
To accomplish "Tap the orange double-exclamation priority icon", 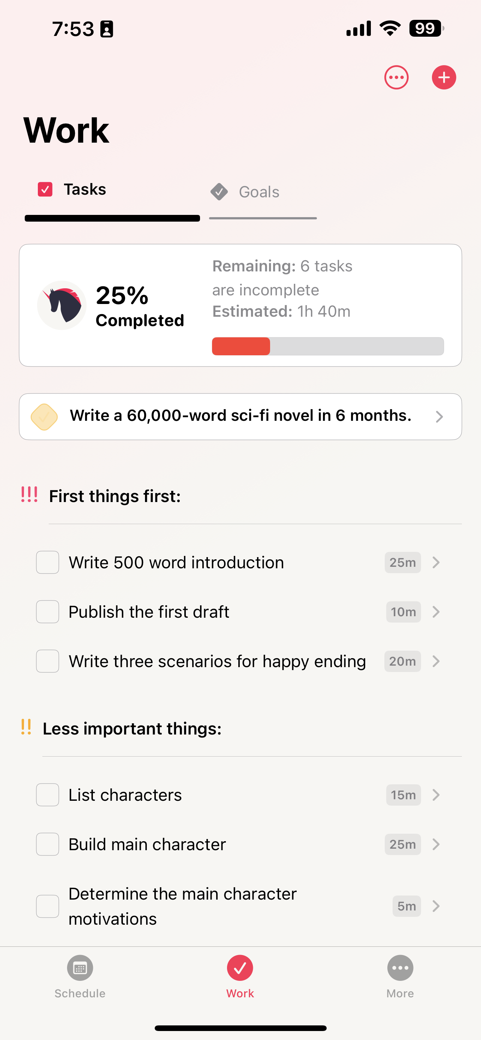I will click(x=26, y=727).
